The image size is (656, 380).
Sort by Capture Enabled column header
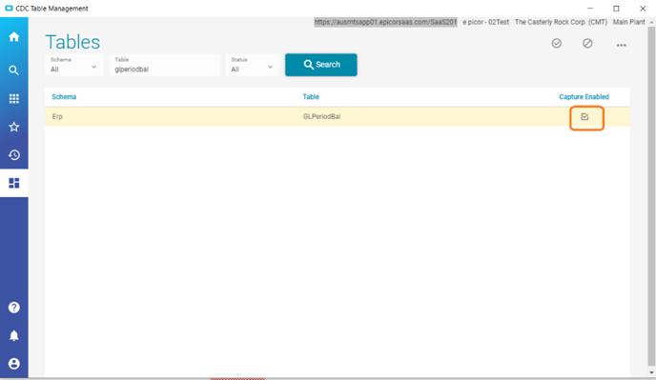[584, 97]
